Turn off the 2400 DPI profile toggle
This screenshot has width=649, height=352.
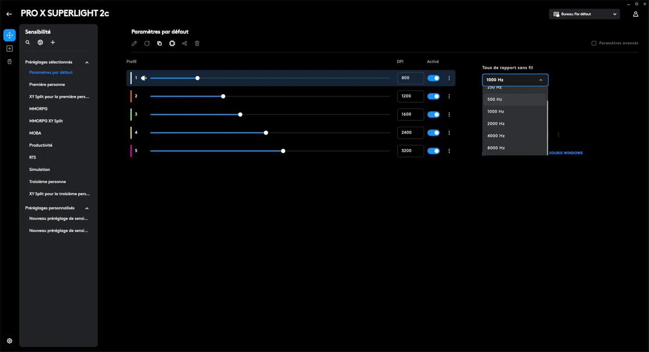434,133
